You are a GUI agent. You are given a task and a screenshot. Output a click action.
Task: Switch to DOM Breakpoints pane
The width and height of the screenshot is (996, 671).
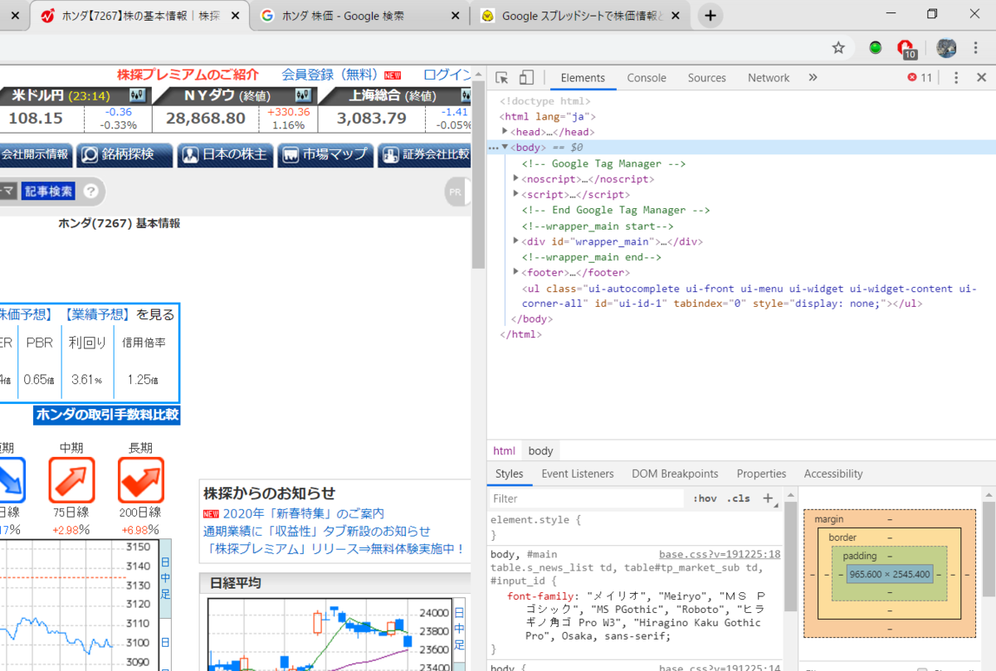(675, 474)
